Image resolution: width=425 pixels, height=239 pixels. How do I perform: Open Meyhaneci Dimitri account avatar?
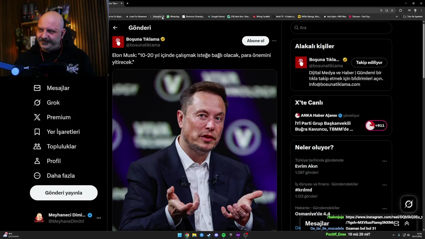tap(39, 218)
